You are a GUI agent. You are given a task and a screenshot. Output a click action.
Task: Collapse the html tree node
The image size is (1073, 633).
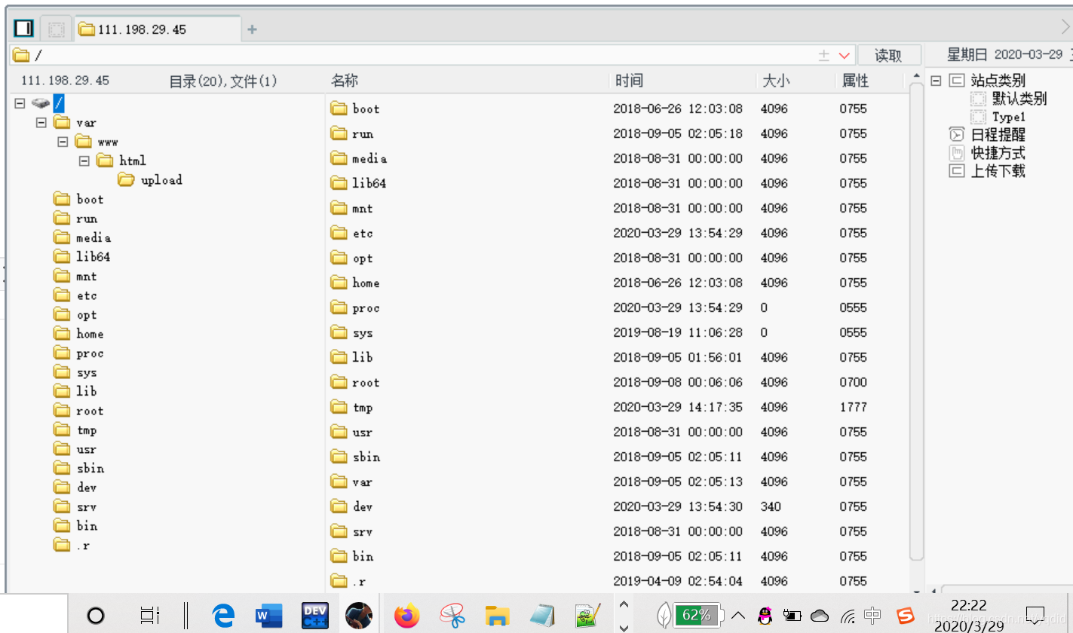84,161
